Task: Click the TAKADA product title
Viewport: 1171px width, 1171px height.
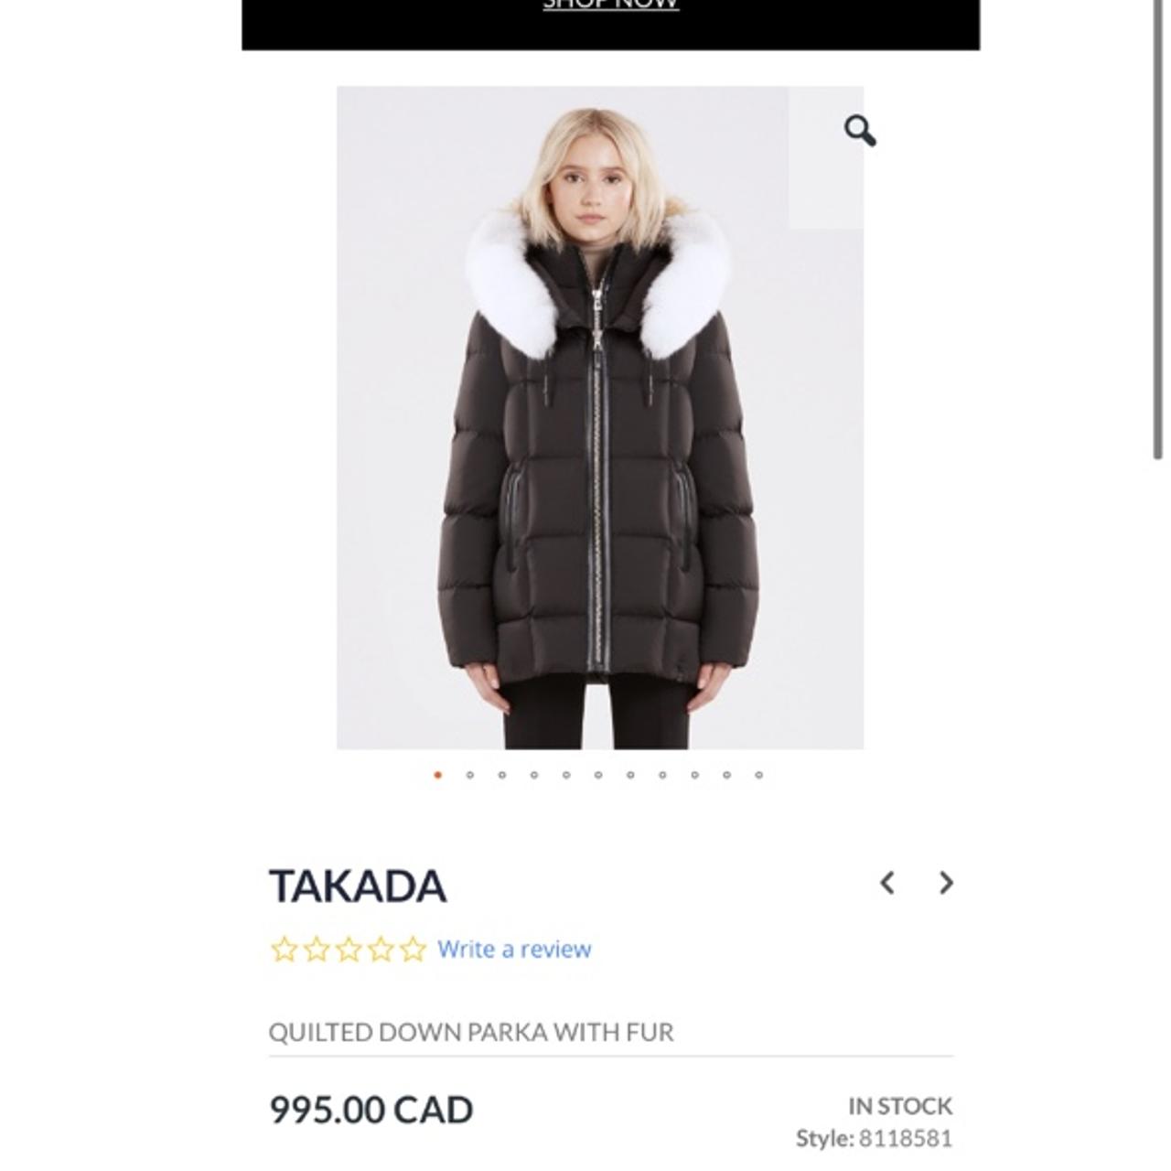Action: pyautogui.click(x=358, y=886)
